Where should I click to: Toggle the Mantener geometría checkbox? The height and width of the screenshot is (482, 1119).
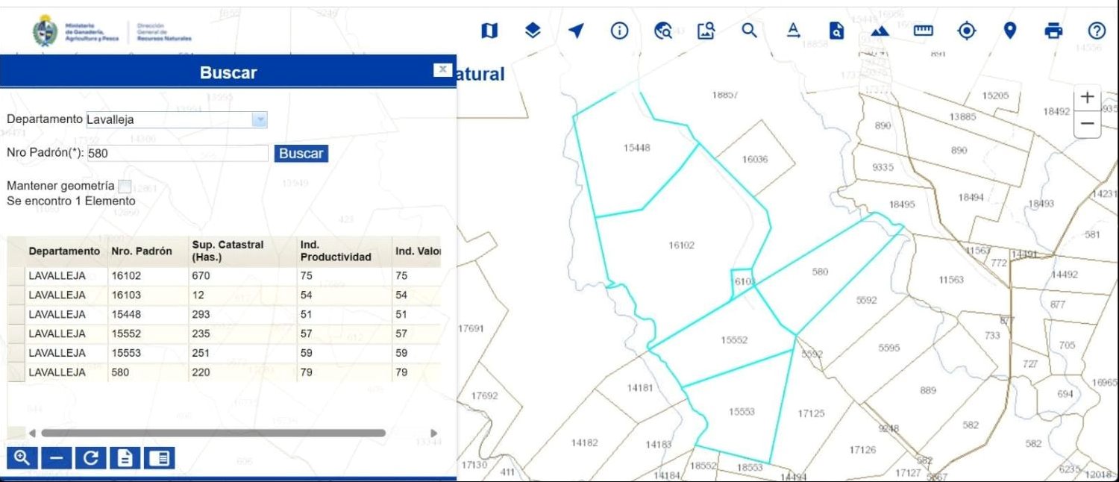pyautogui.click(x=125, y=186)
